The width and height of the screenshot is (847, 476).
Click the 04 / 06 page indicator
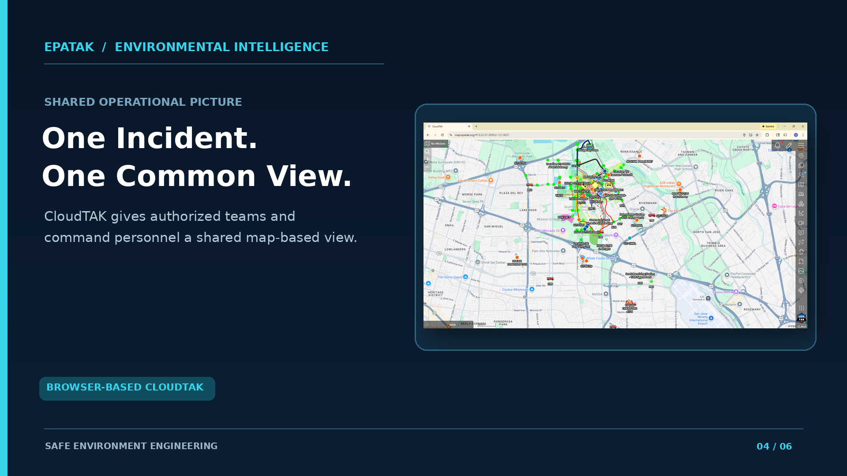coord(774,446)
